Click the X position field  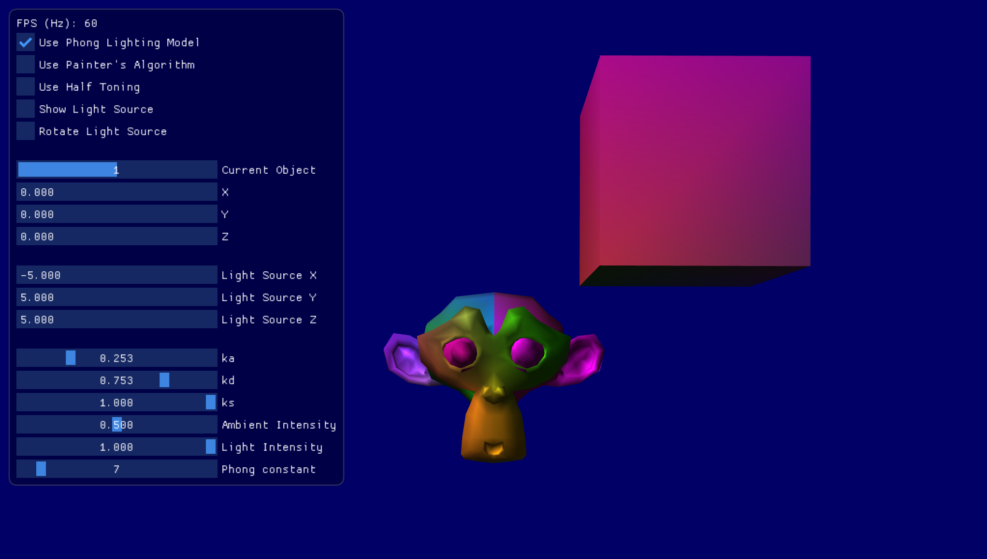coord(117,192)
